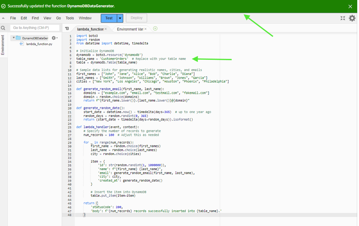Image resolution: width=359 pixels, height=226 pixels.
Task: Open the Window menu
Action: (x=85, y=18)
